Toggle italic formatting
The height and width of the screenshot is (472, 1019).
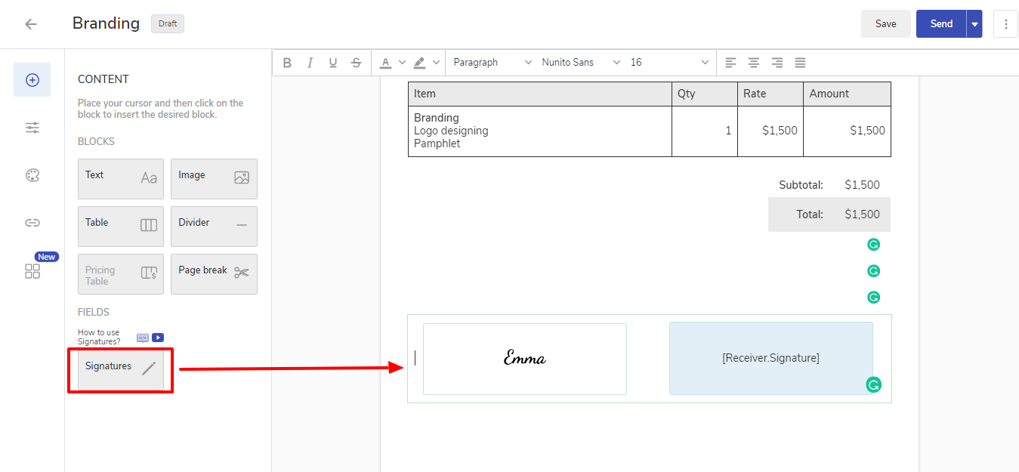(x=310, y=63)
